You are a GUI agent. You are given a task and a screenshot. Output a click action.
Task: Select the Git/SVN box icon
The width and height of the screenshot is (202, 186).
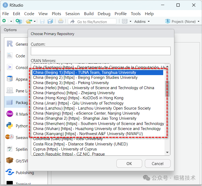[10, 160]
